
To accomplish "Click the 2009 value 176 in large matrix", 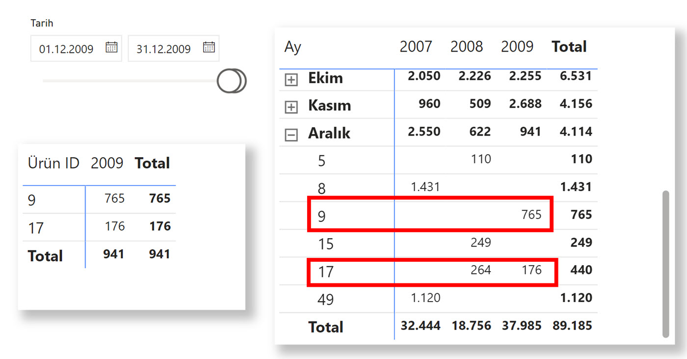I will [531, 270].
